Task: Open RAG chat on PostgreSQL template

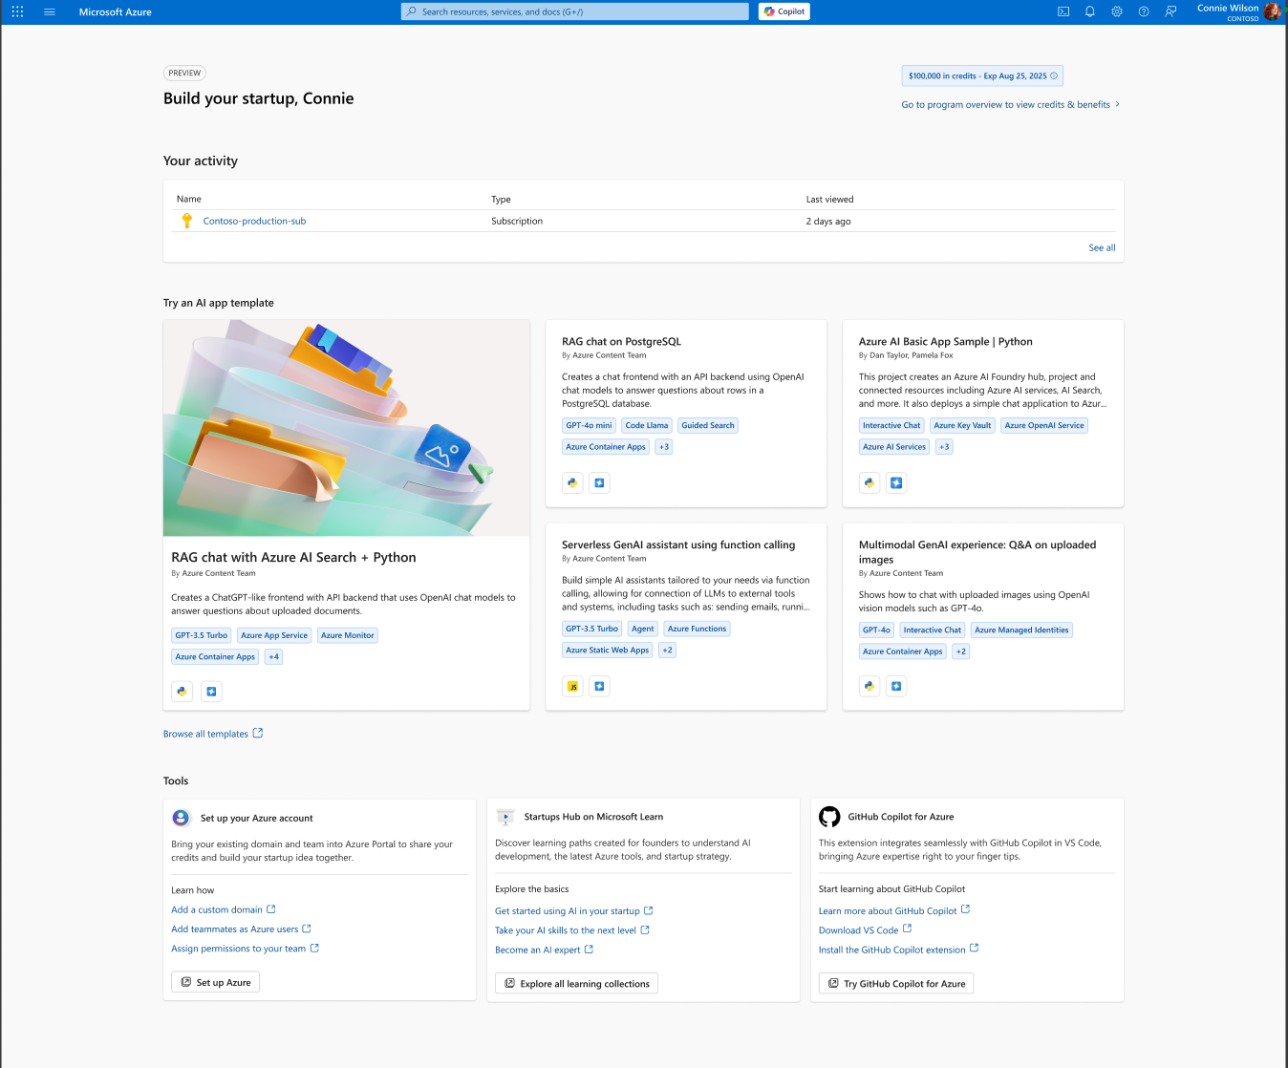Action: [x=621, y=342]
